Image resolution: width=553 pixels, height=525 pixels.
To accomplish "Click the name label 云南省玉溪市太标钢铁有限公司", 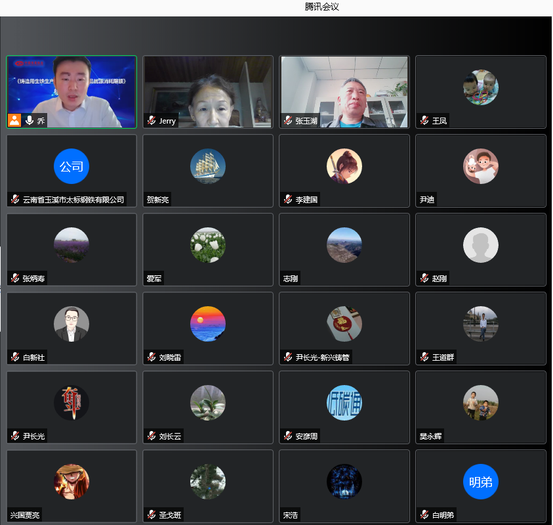I will (x=73, y=200).
